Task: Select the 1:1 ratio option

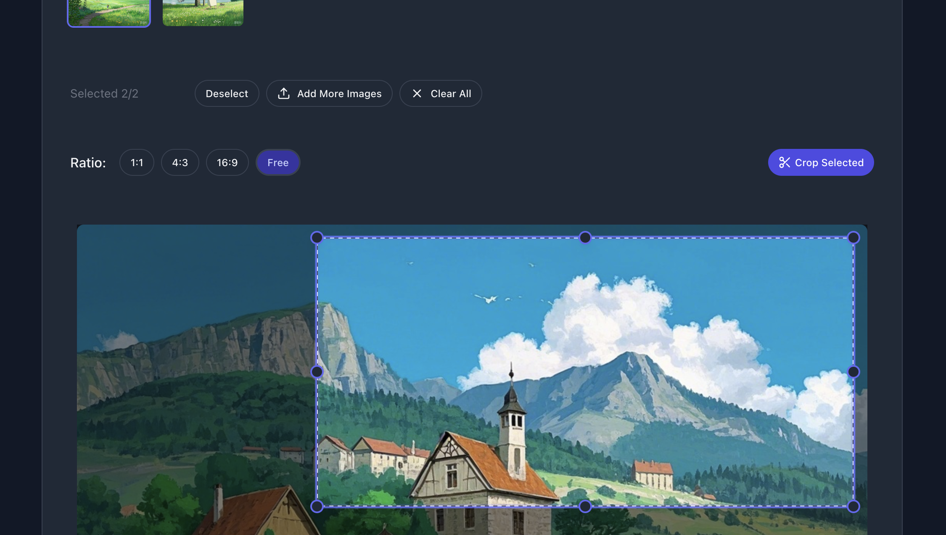Action: (137, 162)
